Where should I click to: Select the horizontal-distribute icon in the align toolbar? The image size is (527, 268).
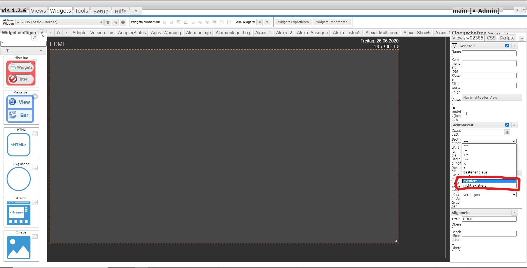pos(200,22)
